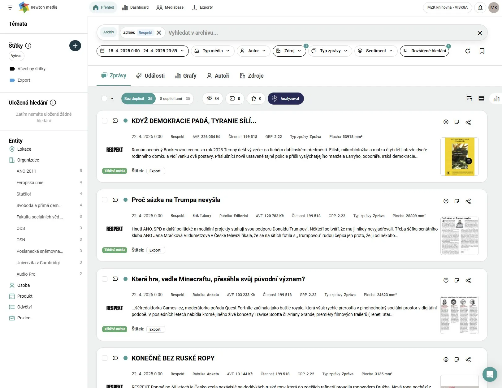Expand the Osoba entity group
Image resolution: width=502 pixels, height=388 pixels.
24,285
